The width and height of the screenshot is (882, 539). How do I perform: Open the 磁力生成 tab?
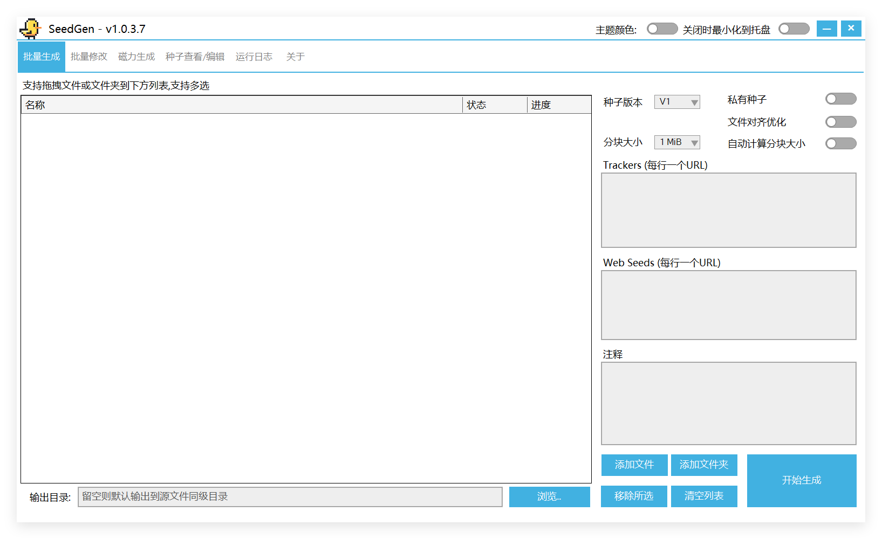[136, 56]
